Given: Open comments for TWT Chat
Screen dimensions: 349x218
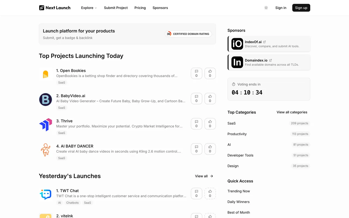Looking at the screenshot, I should (196, 193).
